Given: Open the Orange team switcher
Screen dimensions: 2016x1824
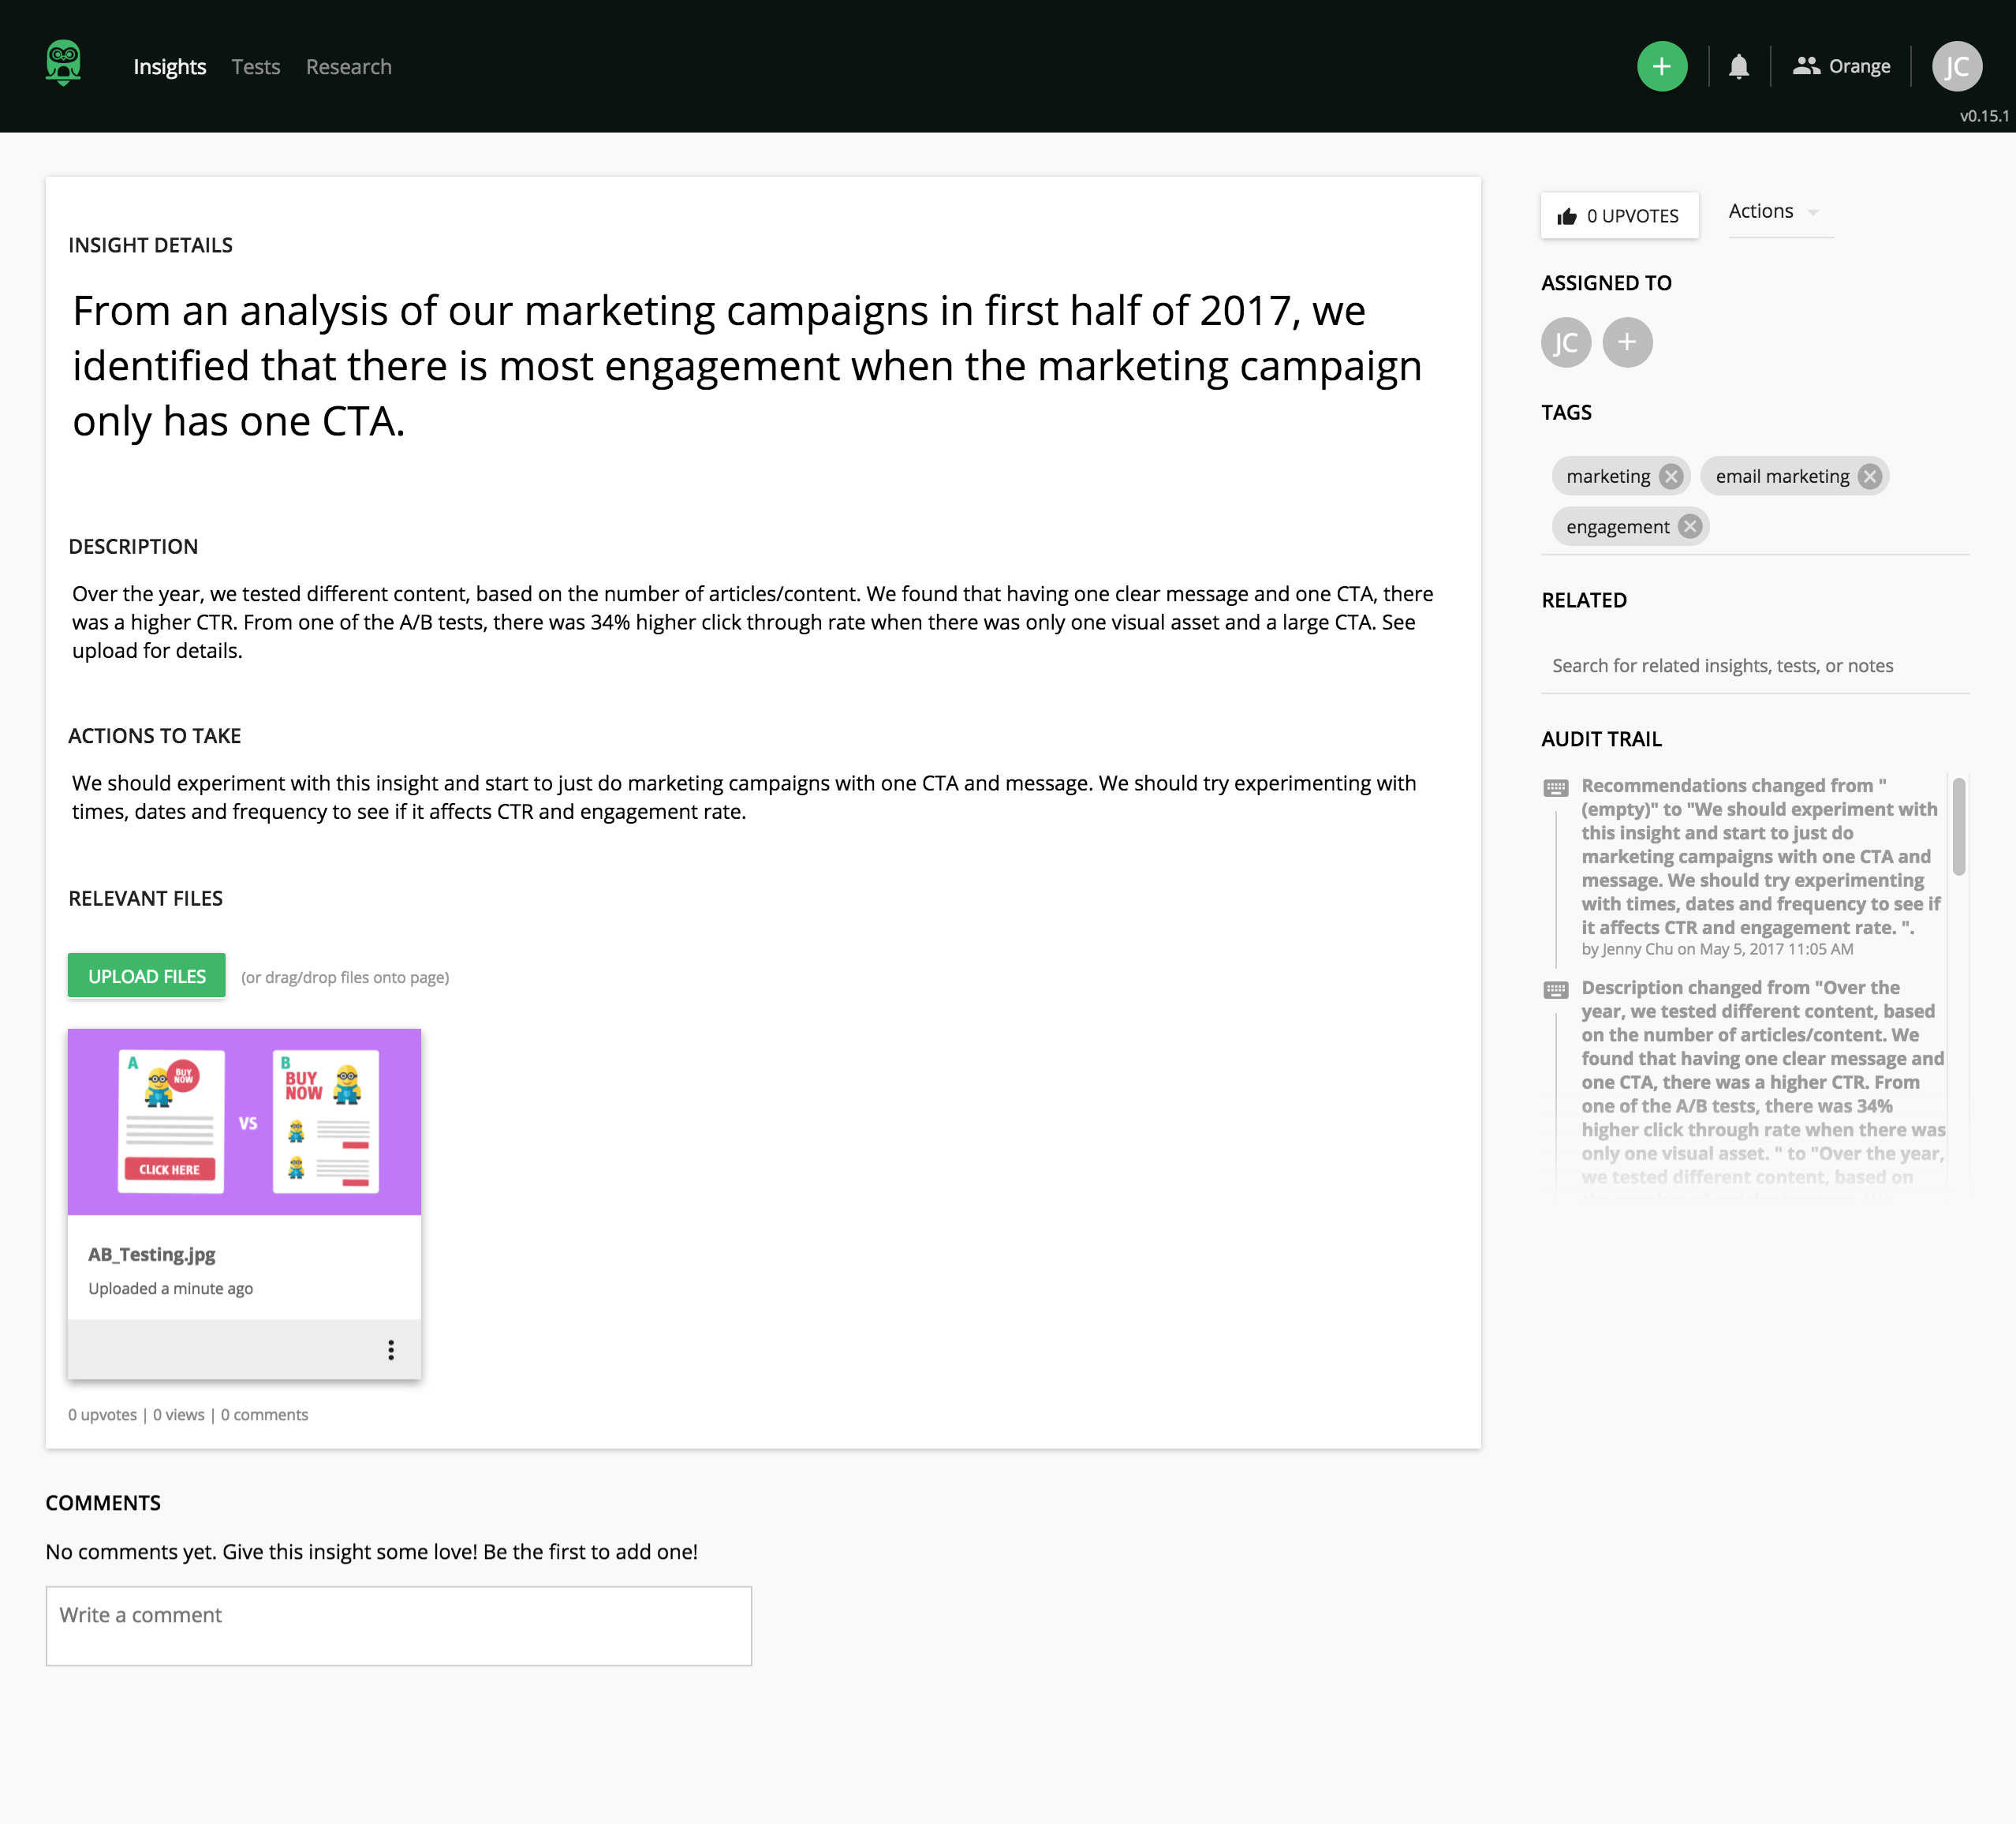Looking at the screenshot, I should click(x=1841, y=67).
